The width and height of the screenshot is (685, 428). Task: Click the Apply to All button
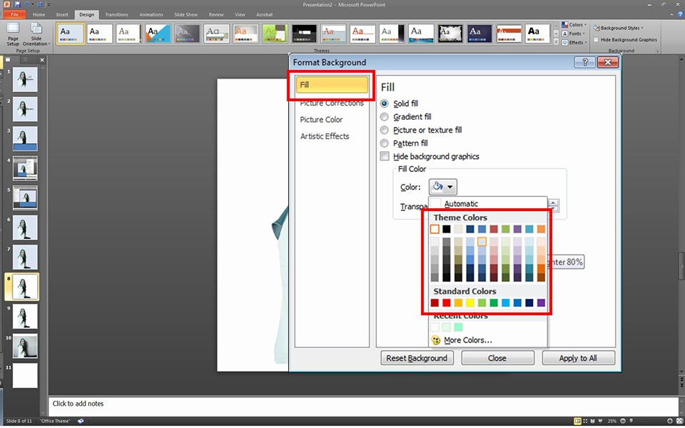point(578,358)
